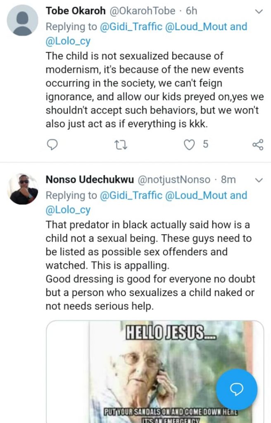Open @Lolo_cy mention in Tobe's reply
The image size is (271, 423).
click(68, 42)
